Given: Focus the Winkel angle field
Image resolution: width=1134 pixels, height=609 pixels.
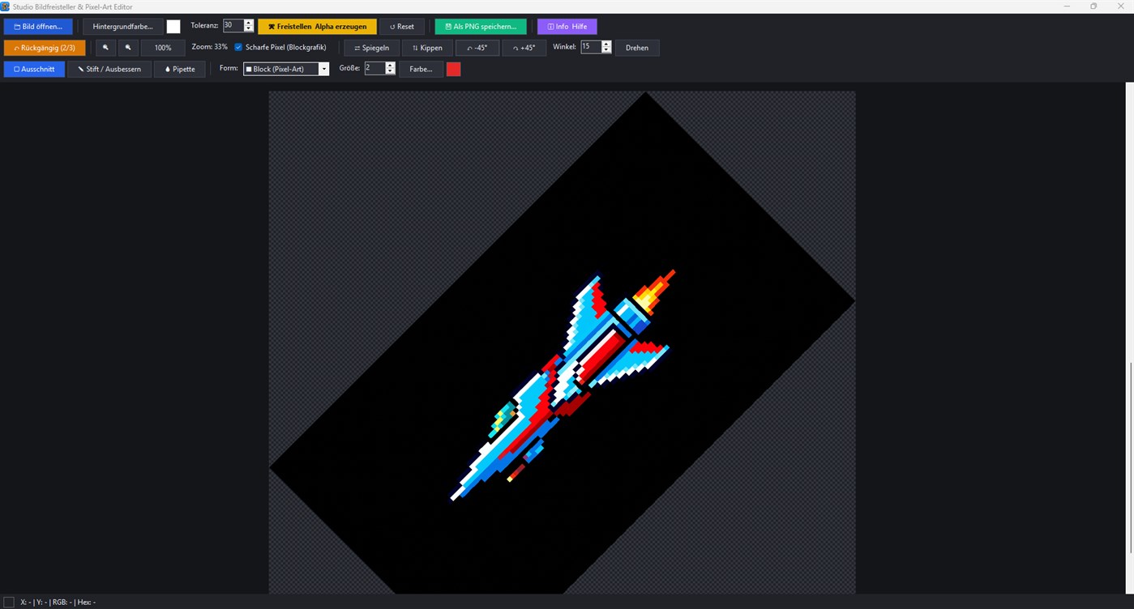Looking at the screenshot, I should coord(591,47).
